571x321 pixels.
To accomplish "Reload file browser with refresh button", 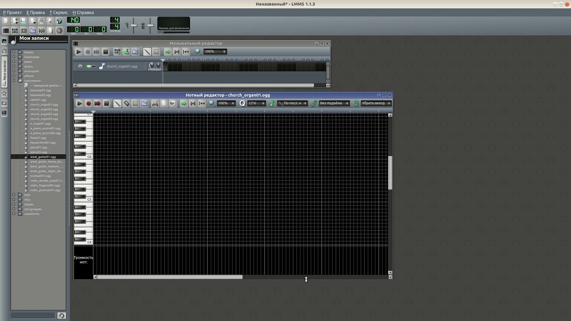I will coord(62,316).
